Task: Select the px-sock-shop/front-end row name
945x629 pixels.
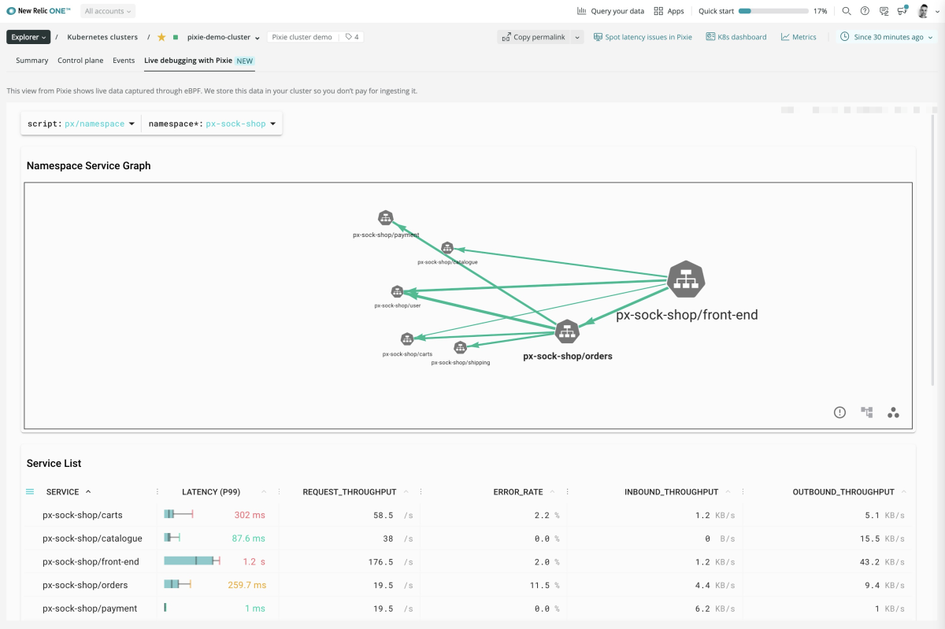Action: coord(91,562)
